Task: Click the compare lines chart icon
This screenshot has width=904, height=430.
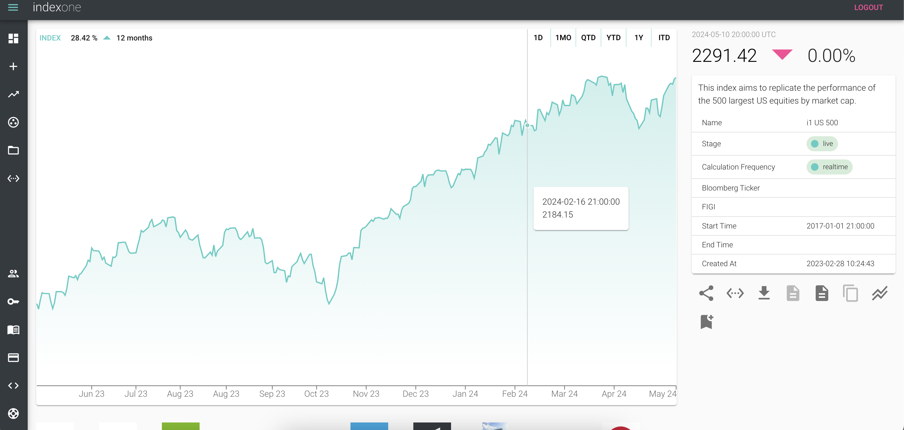Action: tap(879, 293)
